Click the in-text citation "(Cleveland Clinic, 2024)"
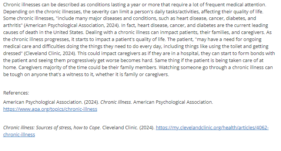Screen dimensions: 281x151 [x=50, y=53]
